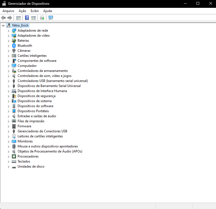Collapse the Nitro_Erich root node
The image size is (216, 209).
click(3, 25)
